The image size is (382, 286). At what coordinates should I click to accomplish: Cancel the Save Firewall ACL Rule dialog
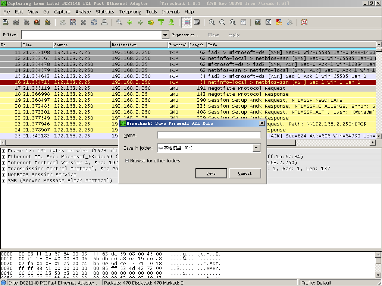[245, 173]
